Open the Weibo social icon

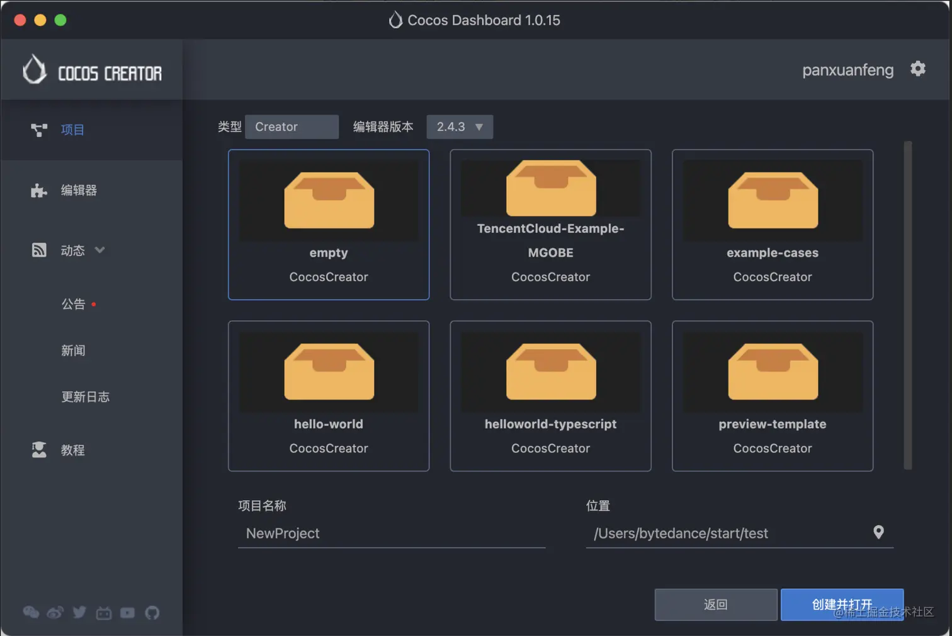[55, 612]
